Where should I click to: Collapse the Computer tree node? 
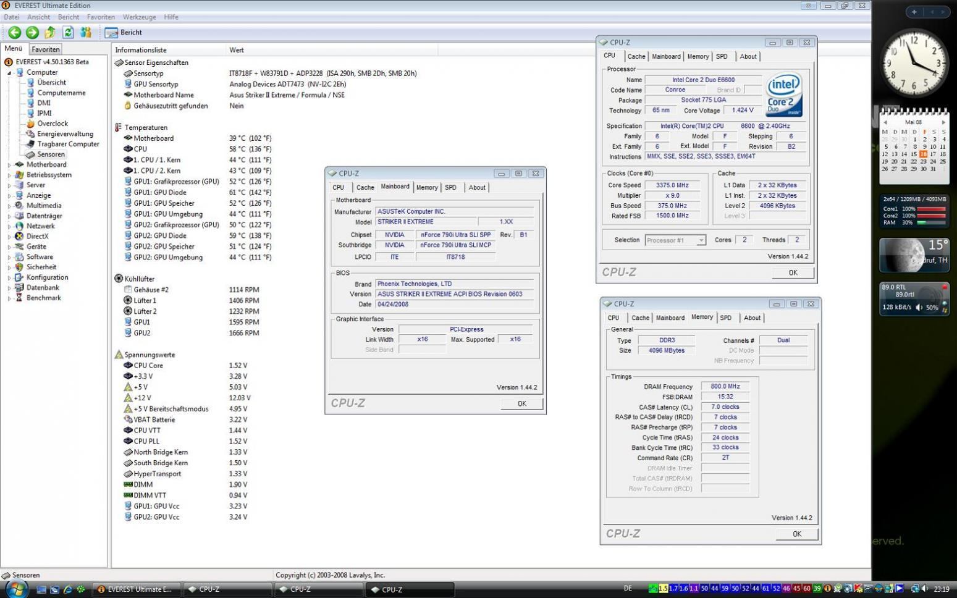[x=9, y=73]
